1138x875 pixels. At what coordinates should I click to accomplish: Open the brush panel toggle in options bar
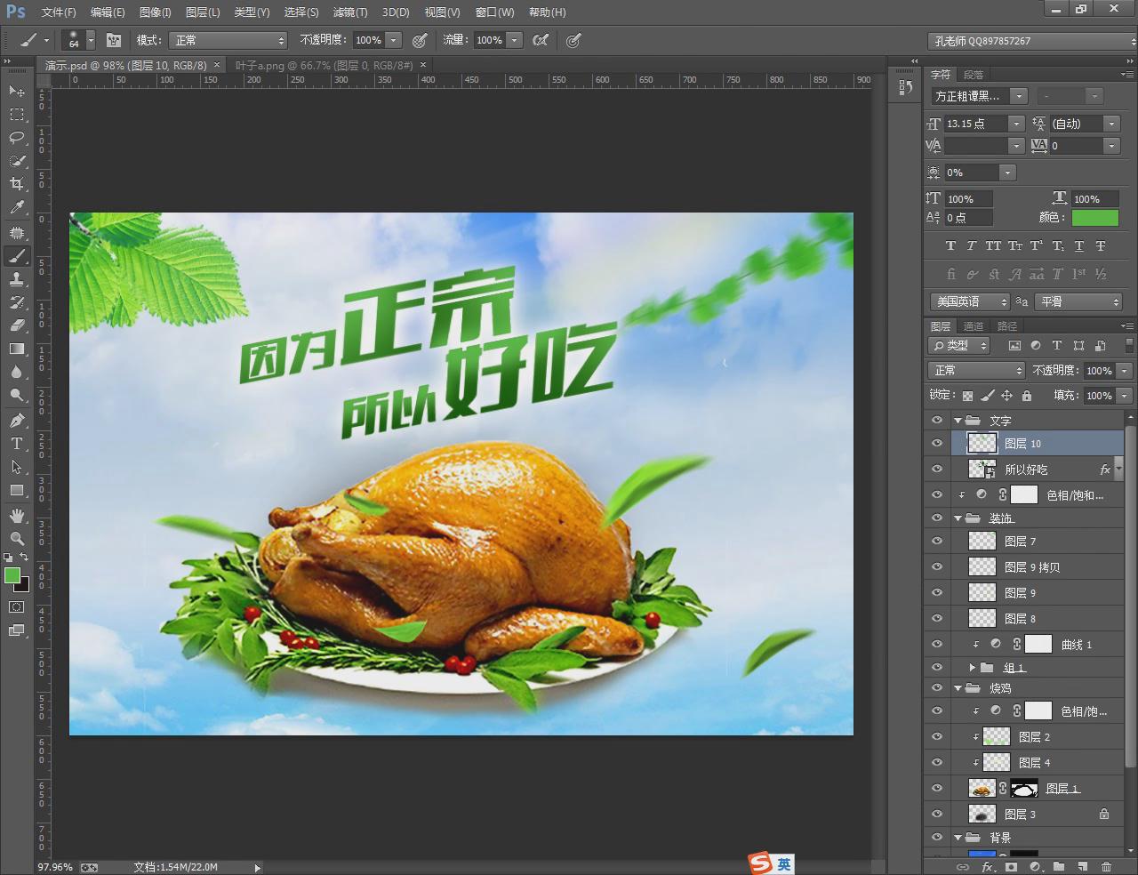click(x=114, y=40)
